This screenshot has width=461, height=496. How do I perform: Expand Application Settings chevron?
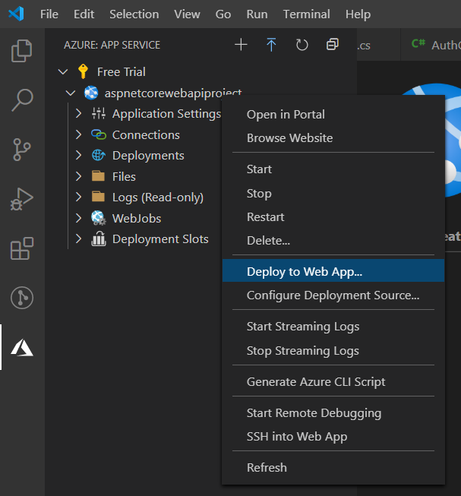tap(79, 113)
